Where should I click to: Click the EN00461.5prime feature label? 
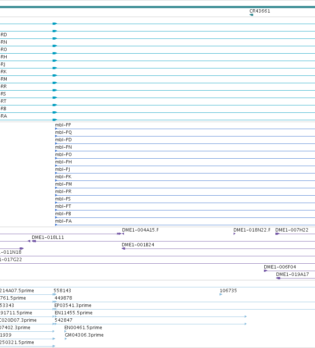83,327
